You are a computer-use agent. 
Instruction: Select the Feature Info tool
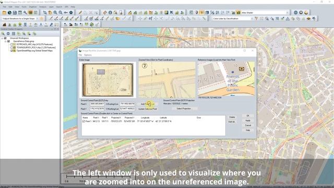(110, 13)
